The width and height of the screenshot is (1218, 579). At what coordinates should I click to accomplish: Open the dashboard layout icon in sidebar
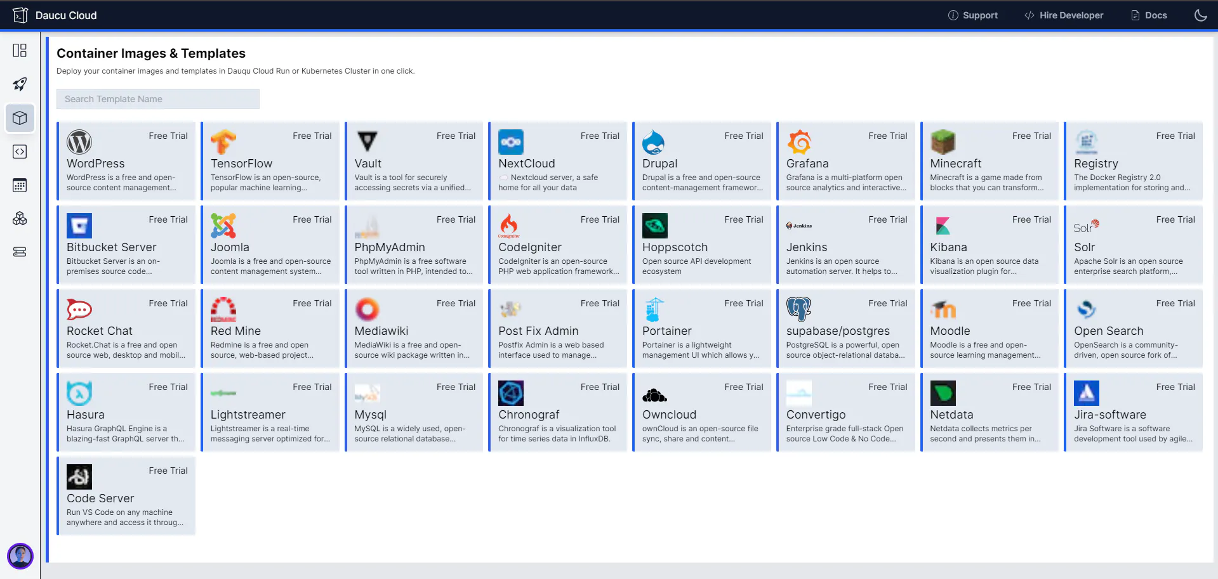pos(20,50)
